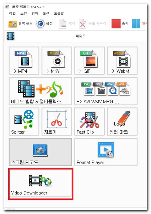Open the 자르기 scissors tool
151x214 pixels.
[57, 122]
